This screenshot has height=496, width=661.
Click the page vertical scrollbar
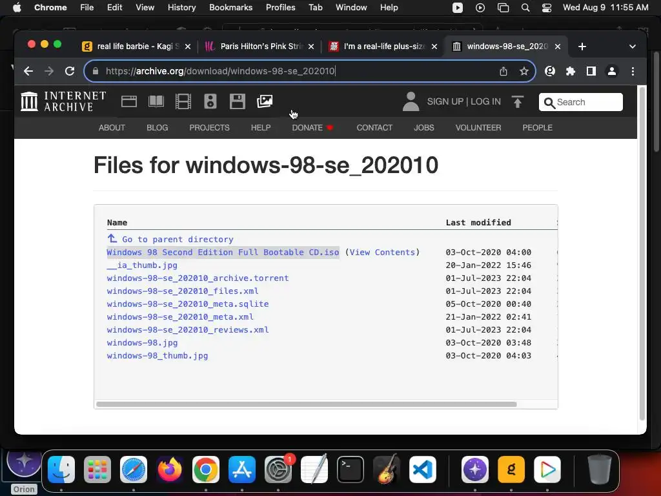tap(642, 253)
